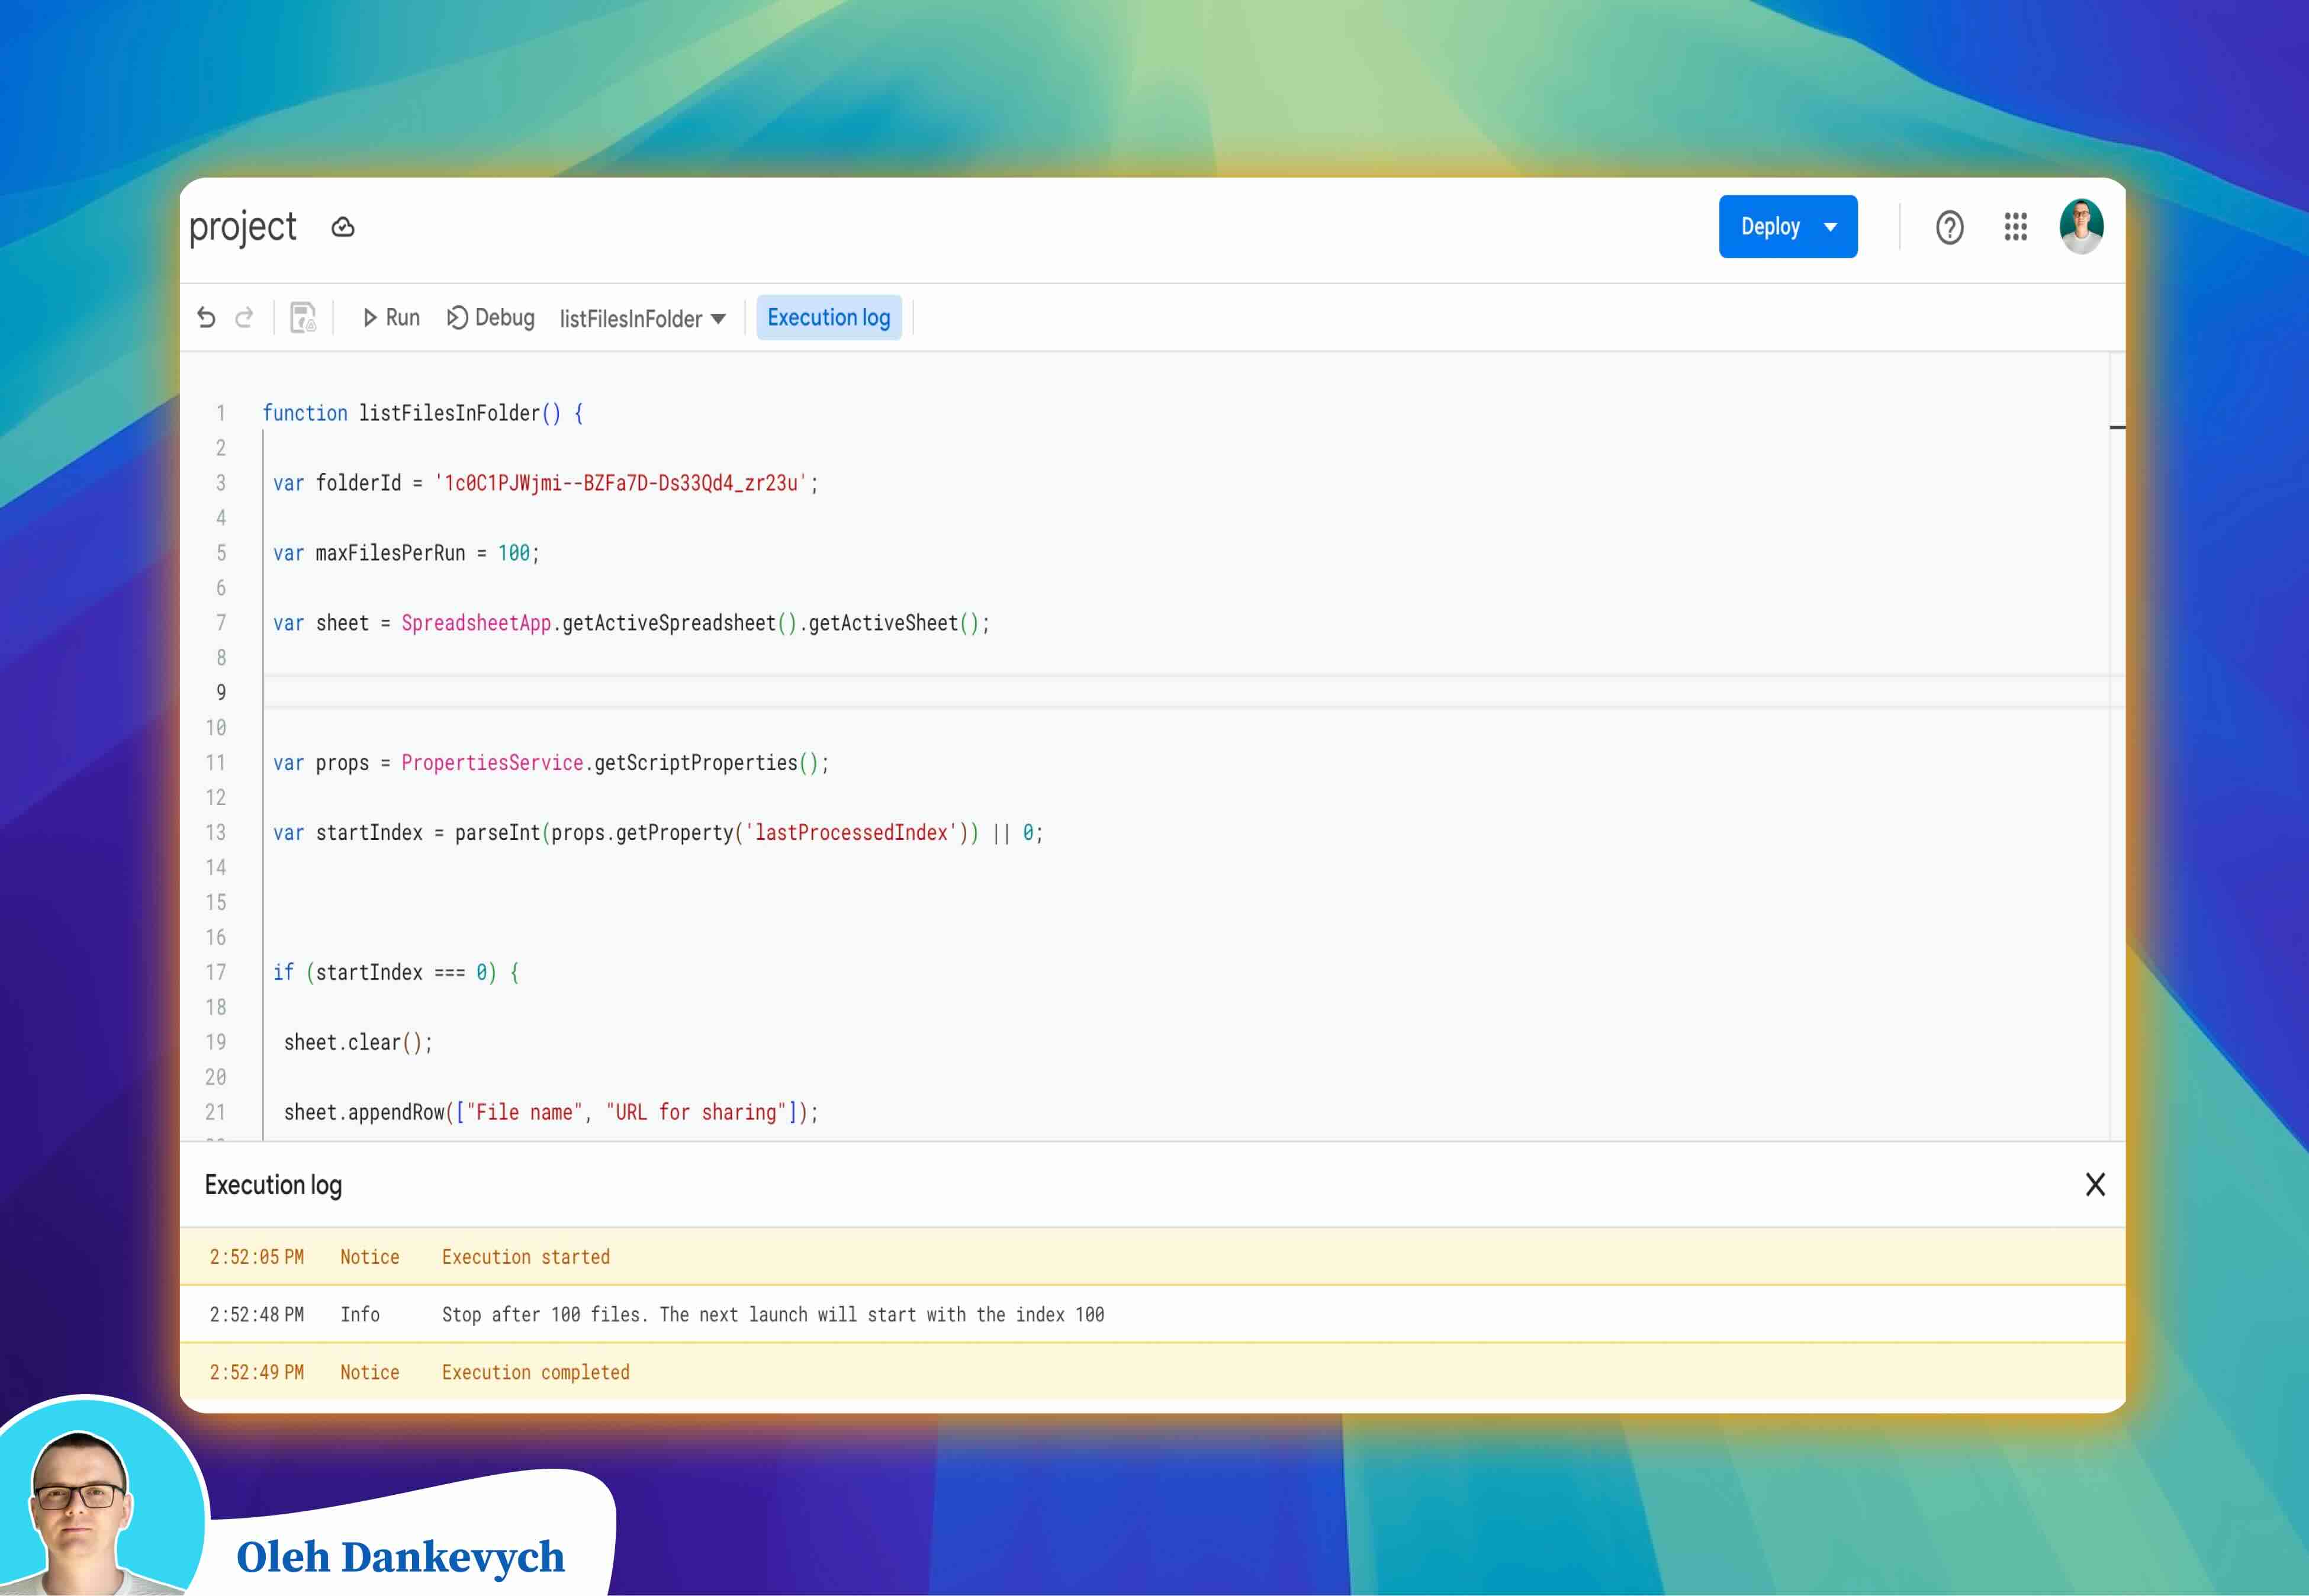The image size is (2309, 1596).
Task: Click the cloud save status icon
Action: [x=343, y=227]
